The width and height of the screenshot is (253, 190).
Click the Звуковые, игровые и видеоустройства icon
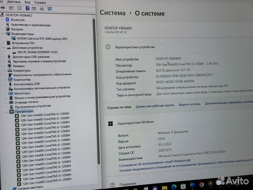9,61
